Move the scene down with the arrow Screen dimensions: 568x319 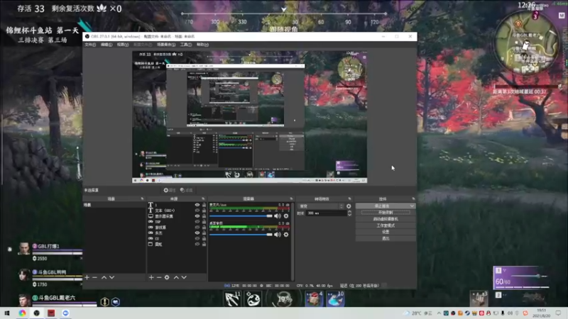(x=112, y=277)
